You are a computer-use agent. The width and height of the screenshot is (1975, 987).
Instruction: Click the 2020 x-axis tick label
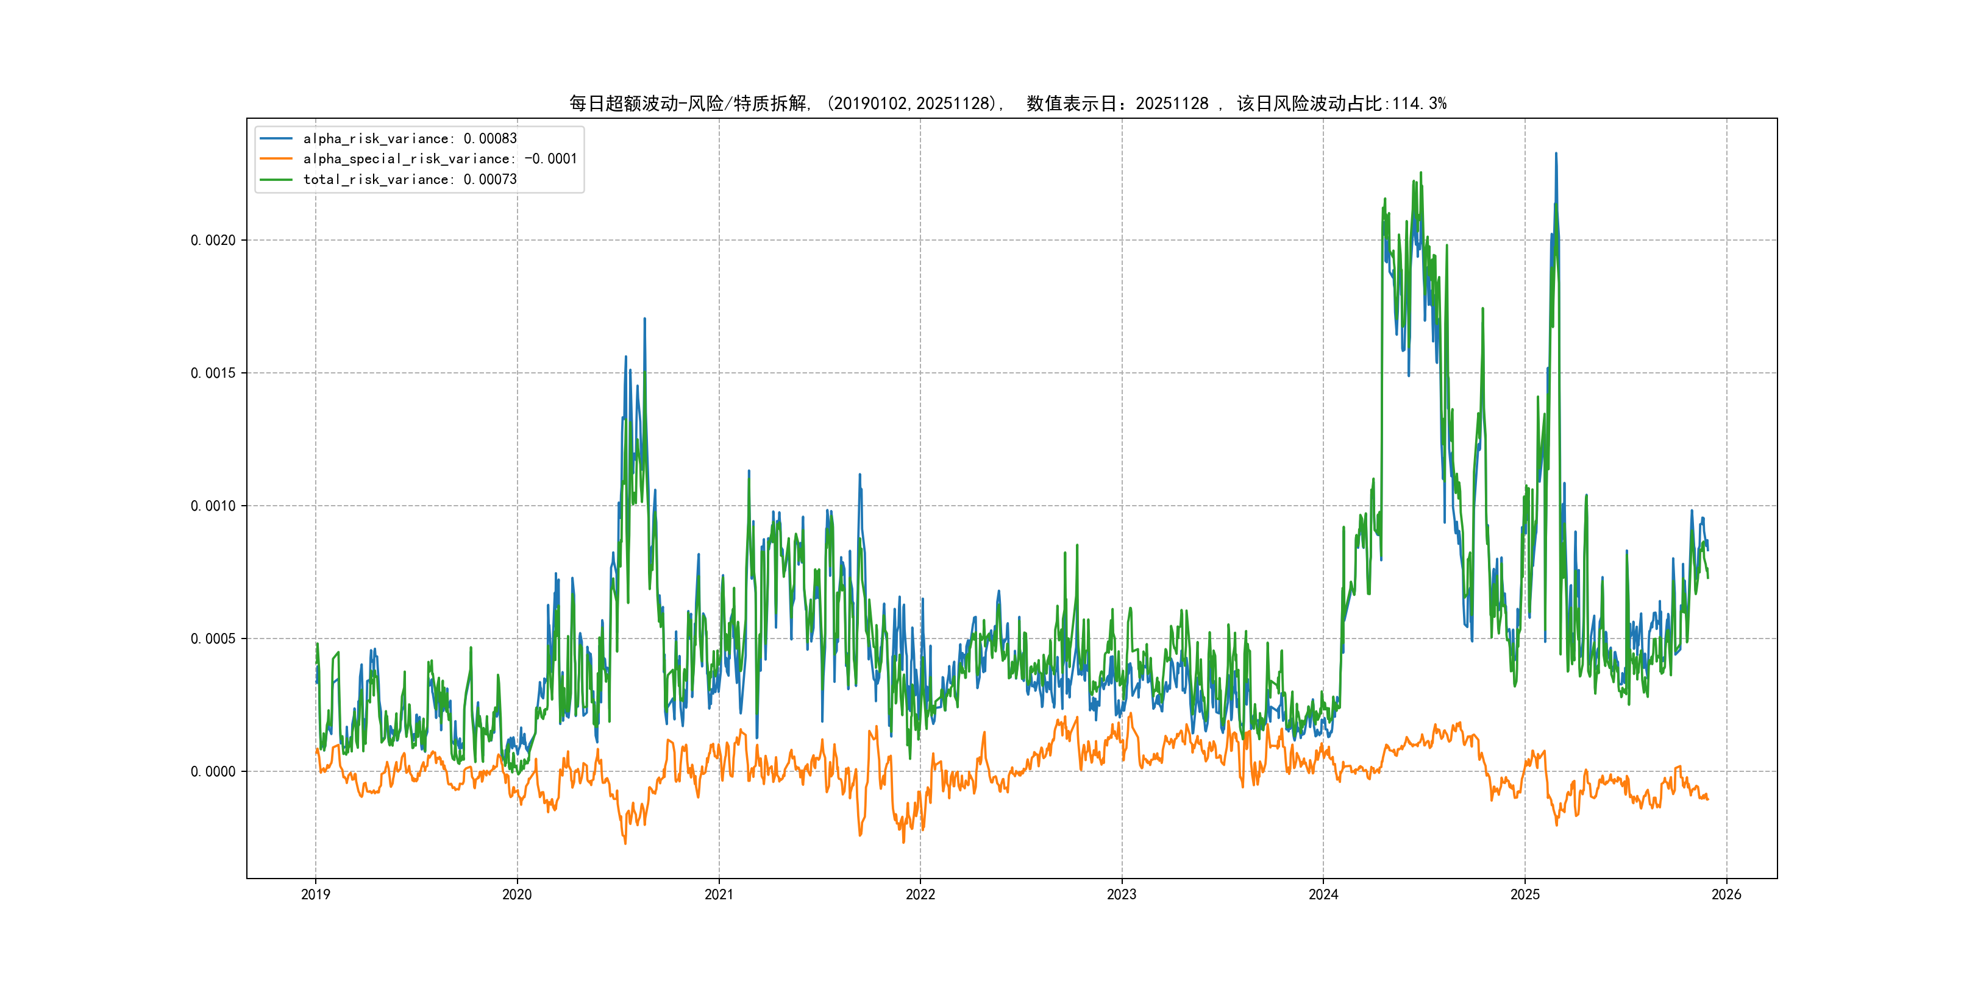[517, 894]
